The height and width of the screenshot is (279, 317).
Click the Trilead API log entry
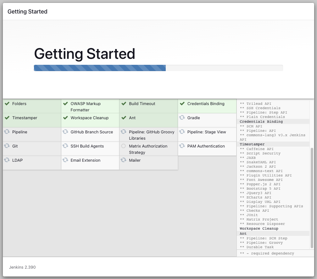pyautogui.click(x=256, y=104)
